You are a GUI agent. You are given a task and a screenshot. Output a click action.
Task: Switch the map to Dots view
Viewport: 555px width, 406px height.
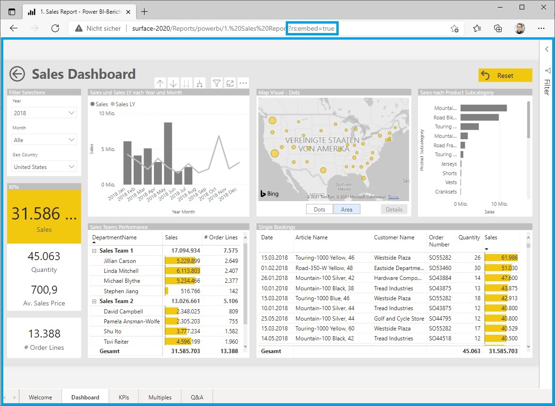click(x=319, y=209)
